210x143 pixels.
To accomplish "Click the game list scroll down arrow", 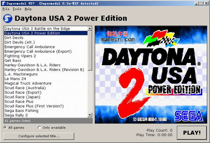I will point(90,115).
